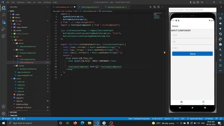This screenshot has width=224, height=126.
Task: Click the master branch status bar item
Action: tap(7, 119)
